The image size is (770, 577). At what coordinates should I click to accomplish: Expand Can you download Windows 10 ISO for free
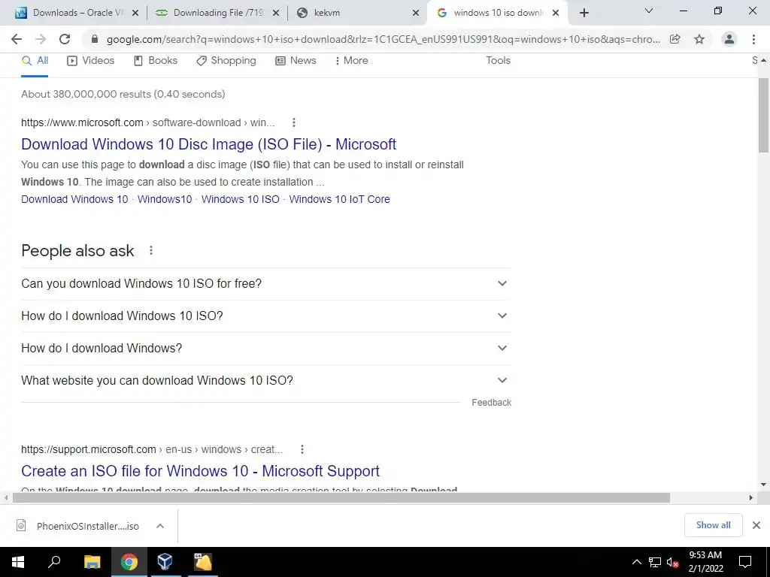266,283
